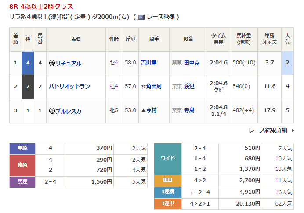Open trainer 渡辺 page

tap(190, 87)
